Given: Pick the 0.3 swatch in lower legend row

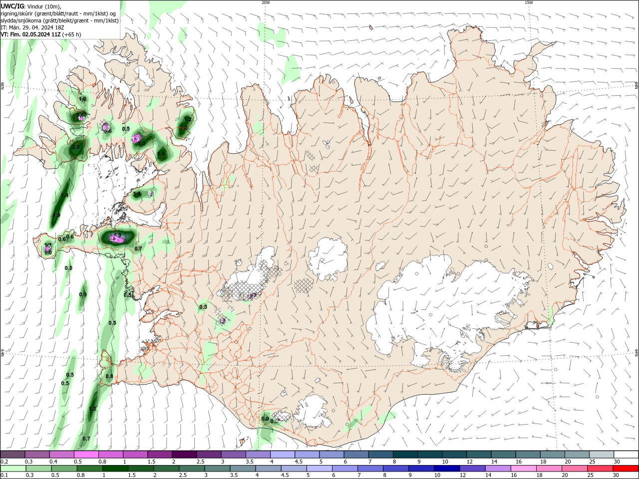Looking at the screenshot, I should pyautogui.click(x=38, y=469).
